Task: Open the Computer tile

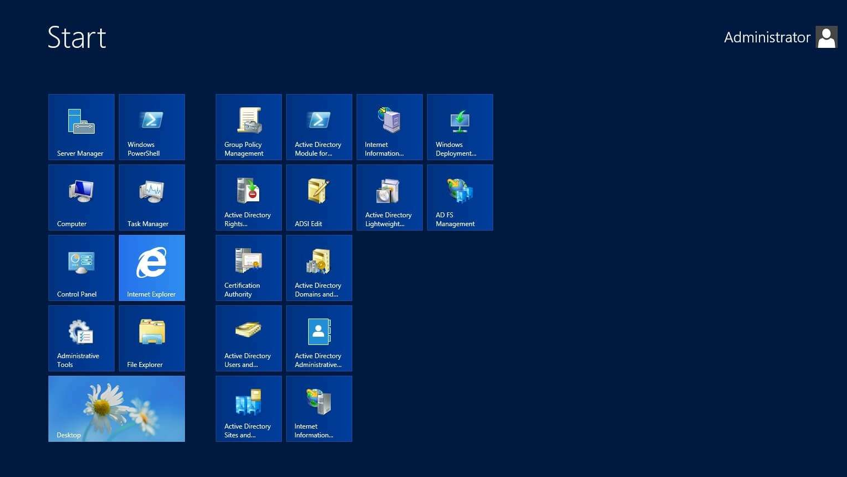Action: point(81,198)
